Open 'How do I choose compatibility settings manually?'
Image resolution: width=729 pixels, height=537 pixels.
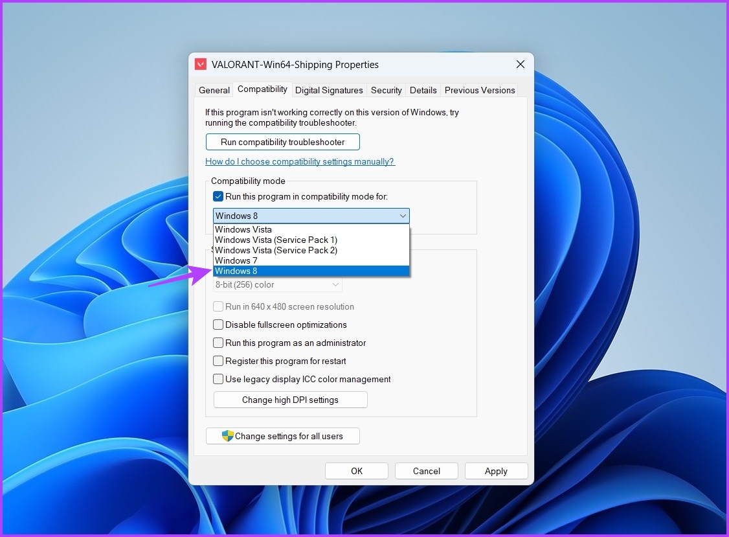[x=300, y=161]
